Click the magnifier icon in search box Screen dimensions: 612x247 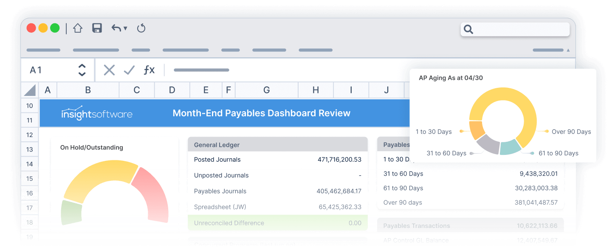pyautogui.click(x=468, y=29)
